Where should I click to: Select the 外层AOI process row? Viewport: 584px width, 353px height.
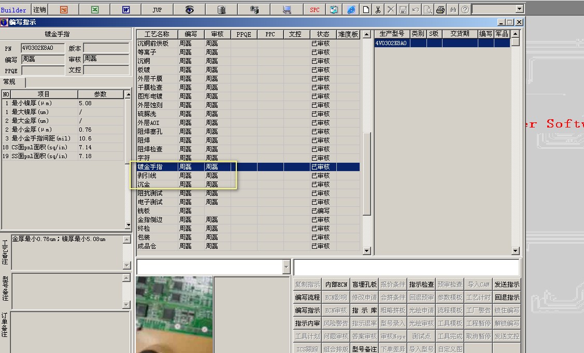point(248,123)
